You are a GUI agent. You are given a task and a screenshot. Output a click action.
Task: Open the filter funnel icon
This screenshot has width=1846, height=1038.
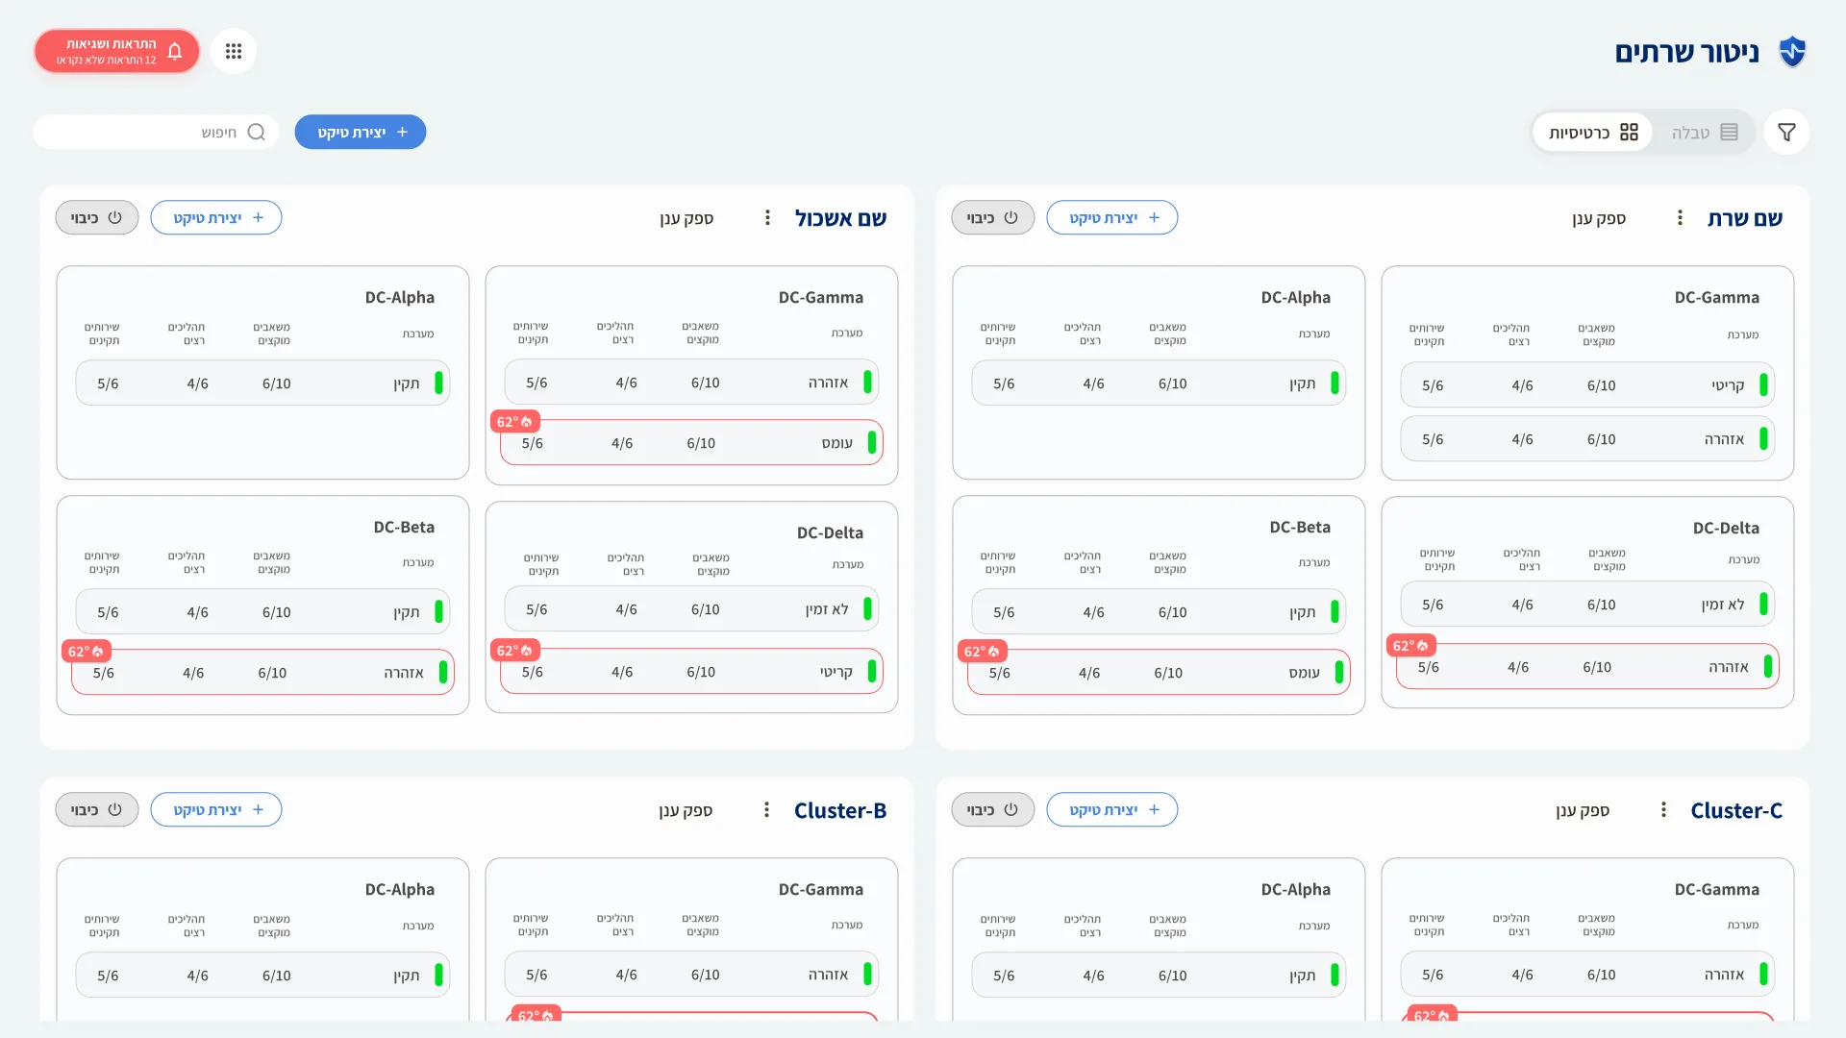point(1786,133)
